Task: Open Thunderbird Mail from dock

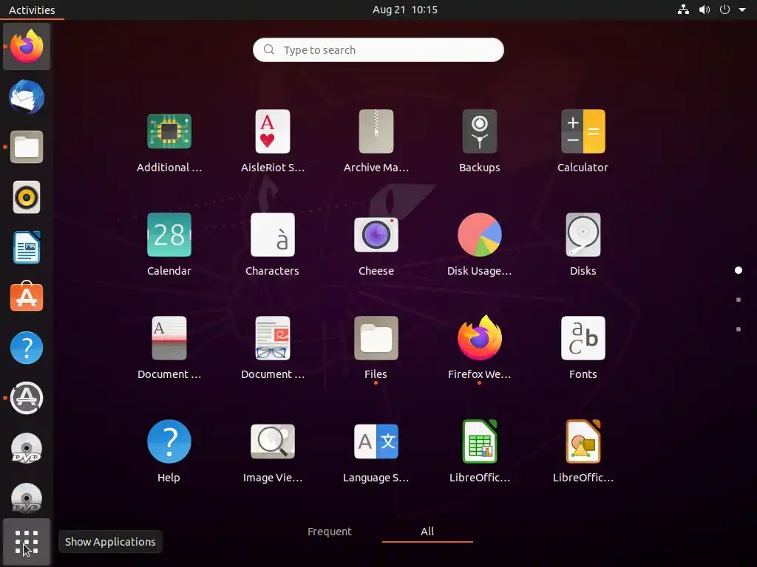Action: point(27,97)
